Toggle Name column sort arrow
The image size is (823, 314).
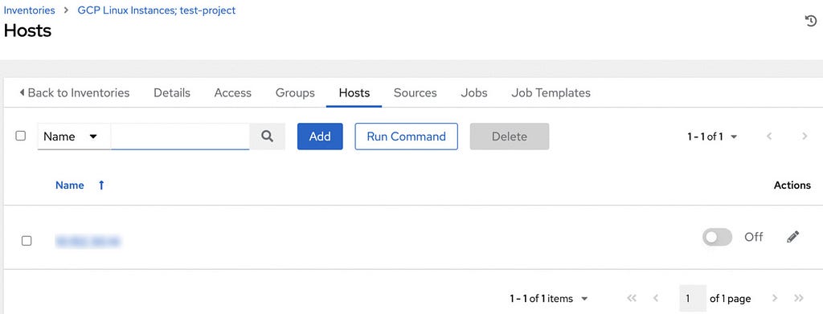pos(101,185)
